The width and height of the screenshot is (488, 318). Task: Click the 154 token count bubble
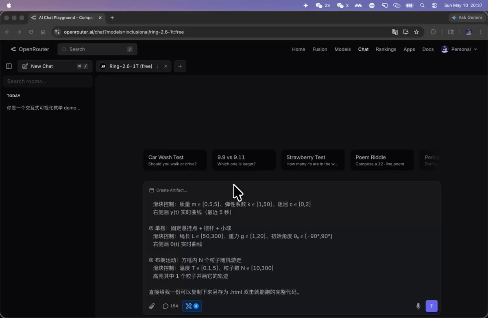(170, 306)
